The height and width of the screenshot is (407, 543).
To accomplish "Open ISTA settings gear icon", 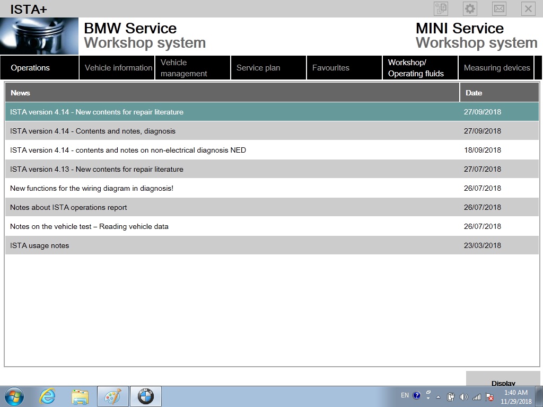I will tap(470, 8).
